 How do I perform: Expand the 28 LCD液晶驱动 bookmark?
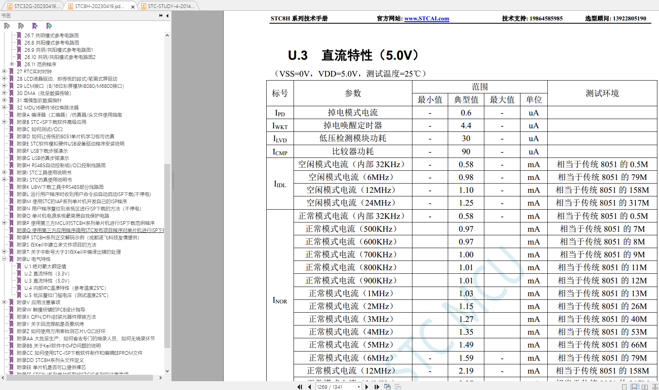(4, 79)
